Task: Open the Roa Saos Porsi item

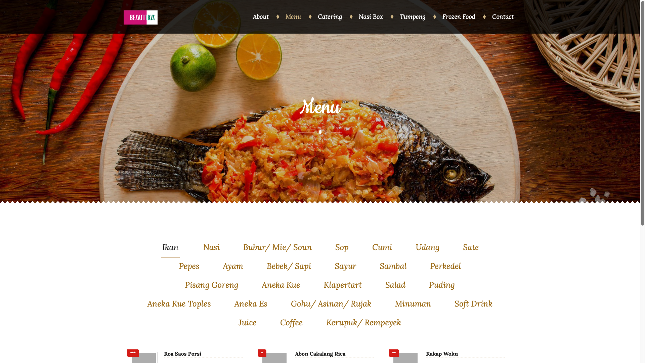Action: (x=183, y=354)
